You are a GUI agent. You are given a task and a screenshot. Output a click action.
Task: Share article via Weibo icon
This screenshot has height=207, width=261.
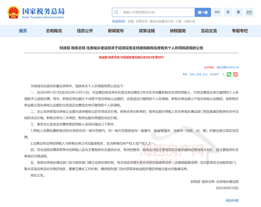pos(235,75)
